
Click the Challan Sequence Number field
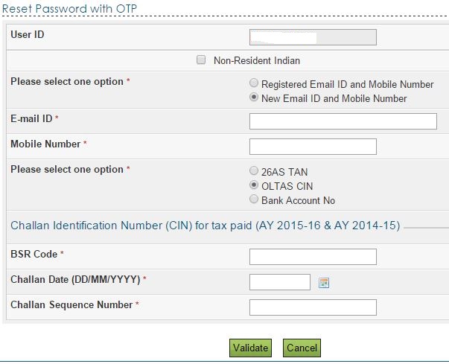pyautogui.click(x=313, y=307)
